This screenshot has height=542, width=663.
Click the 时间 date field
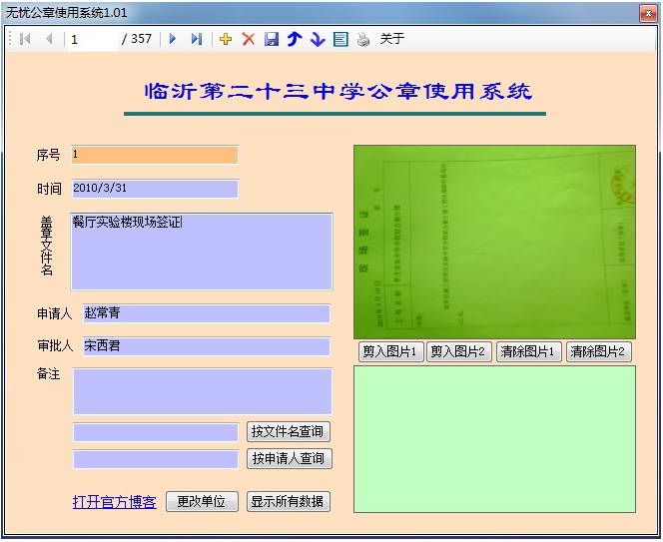[x=155, y=189]
